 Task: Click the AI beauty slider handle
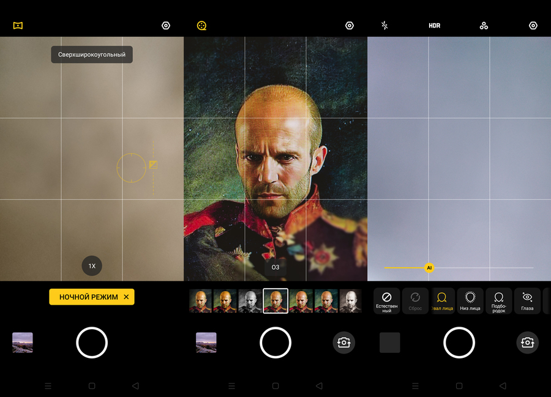(429, 268)
